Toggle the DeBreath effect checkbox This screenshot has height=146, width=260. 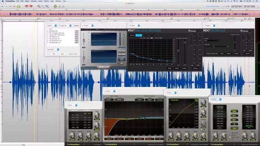tap(48, 31)
